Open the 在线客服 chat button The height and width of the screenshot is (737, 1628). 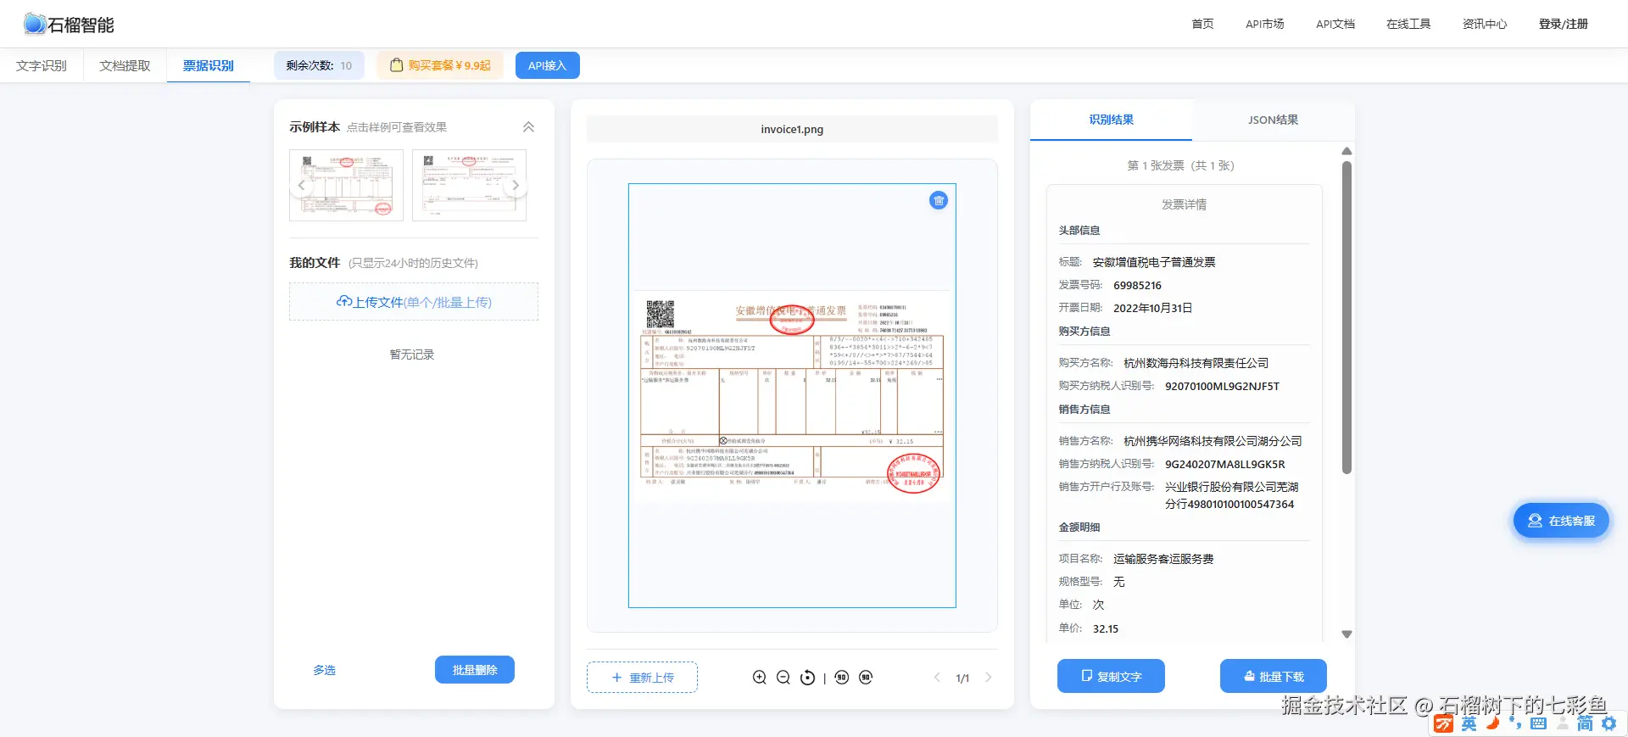(1561, 521)
